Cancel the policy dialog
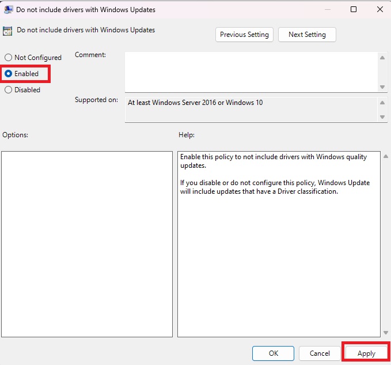The width and height of the screenshot is (391, 365). pos(320,353)
